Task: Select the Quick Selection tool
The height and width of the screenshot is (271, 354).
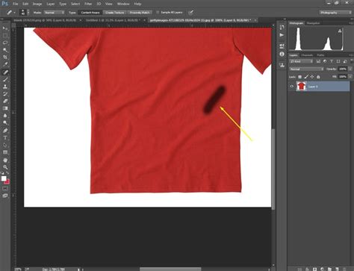Action: pos(5,50)
